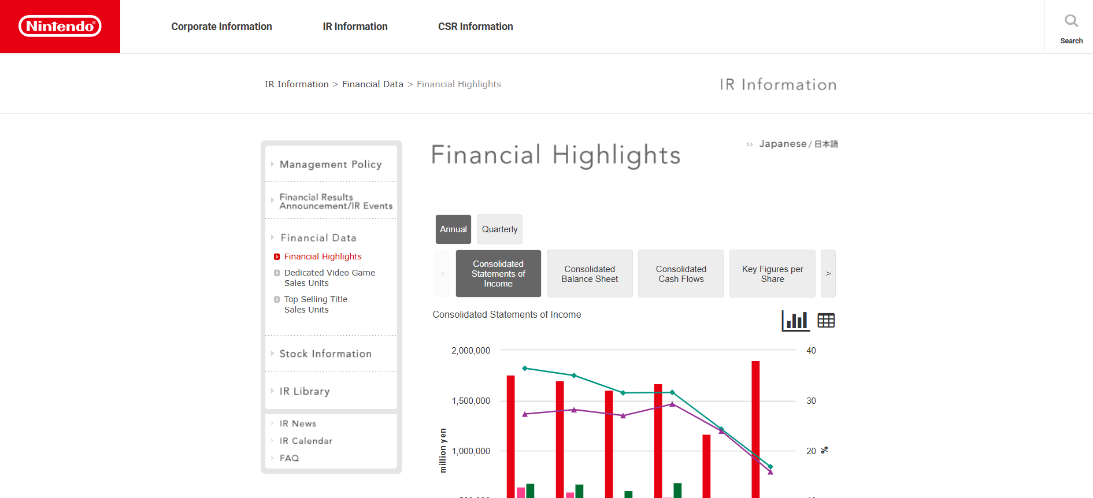
Task: Select the Quarterly tab
Action: tap(499, 229)
